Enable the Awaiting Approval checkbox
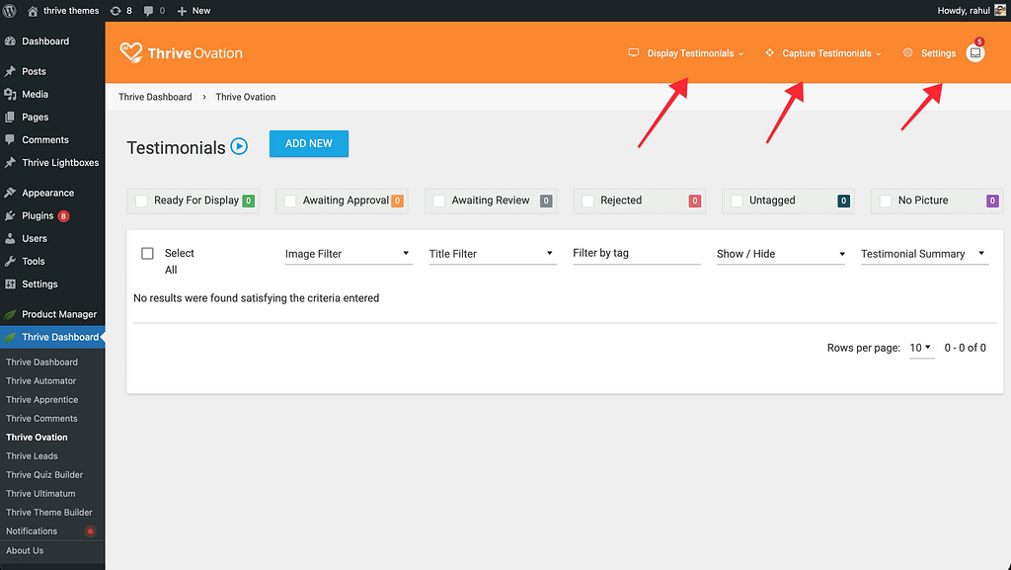Screen dimensions: 1011x570 coord(290,201)
